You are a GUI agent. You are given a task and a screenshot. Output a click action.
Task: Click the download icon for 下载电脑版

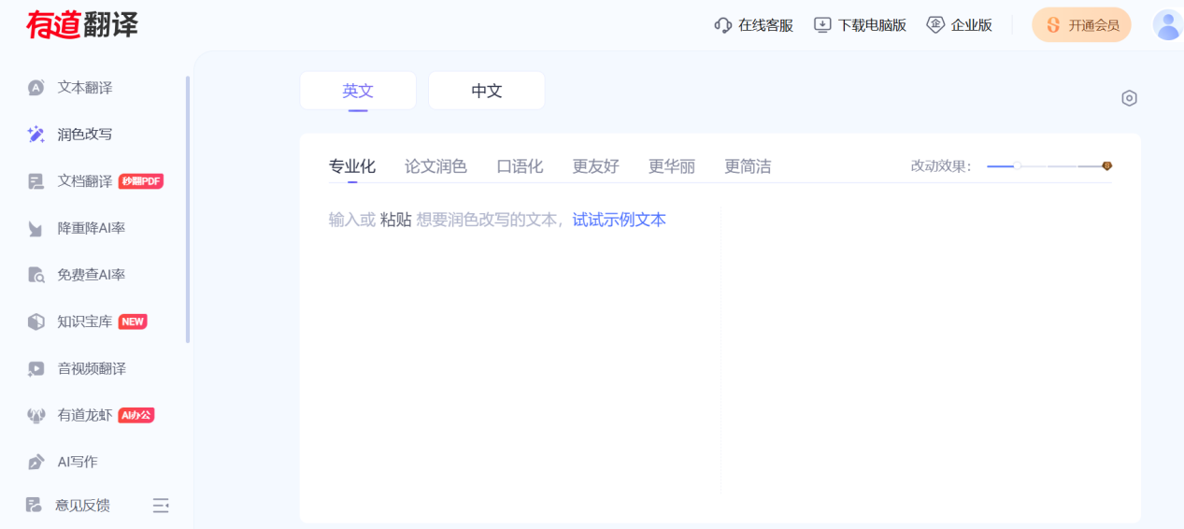click(x=822, y=25)
